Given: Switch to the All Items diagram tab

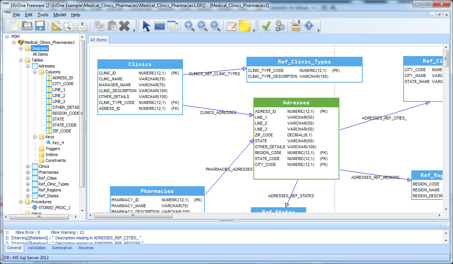Looking at the screenshot, I should pyautogui.click(x=98, y=40).
